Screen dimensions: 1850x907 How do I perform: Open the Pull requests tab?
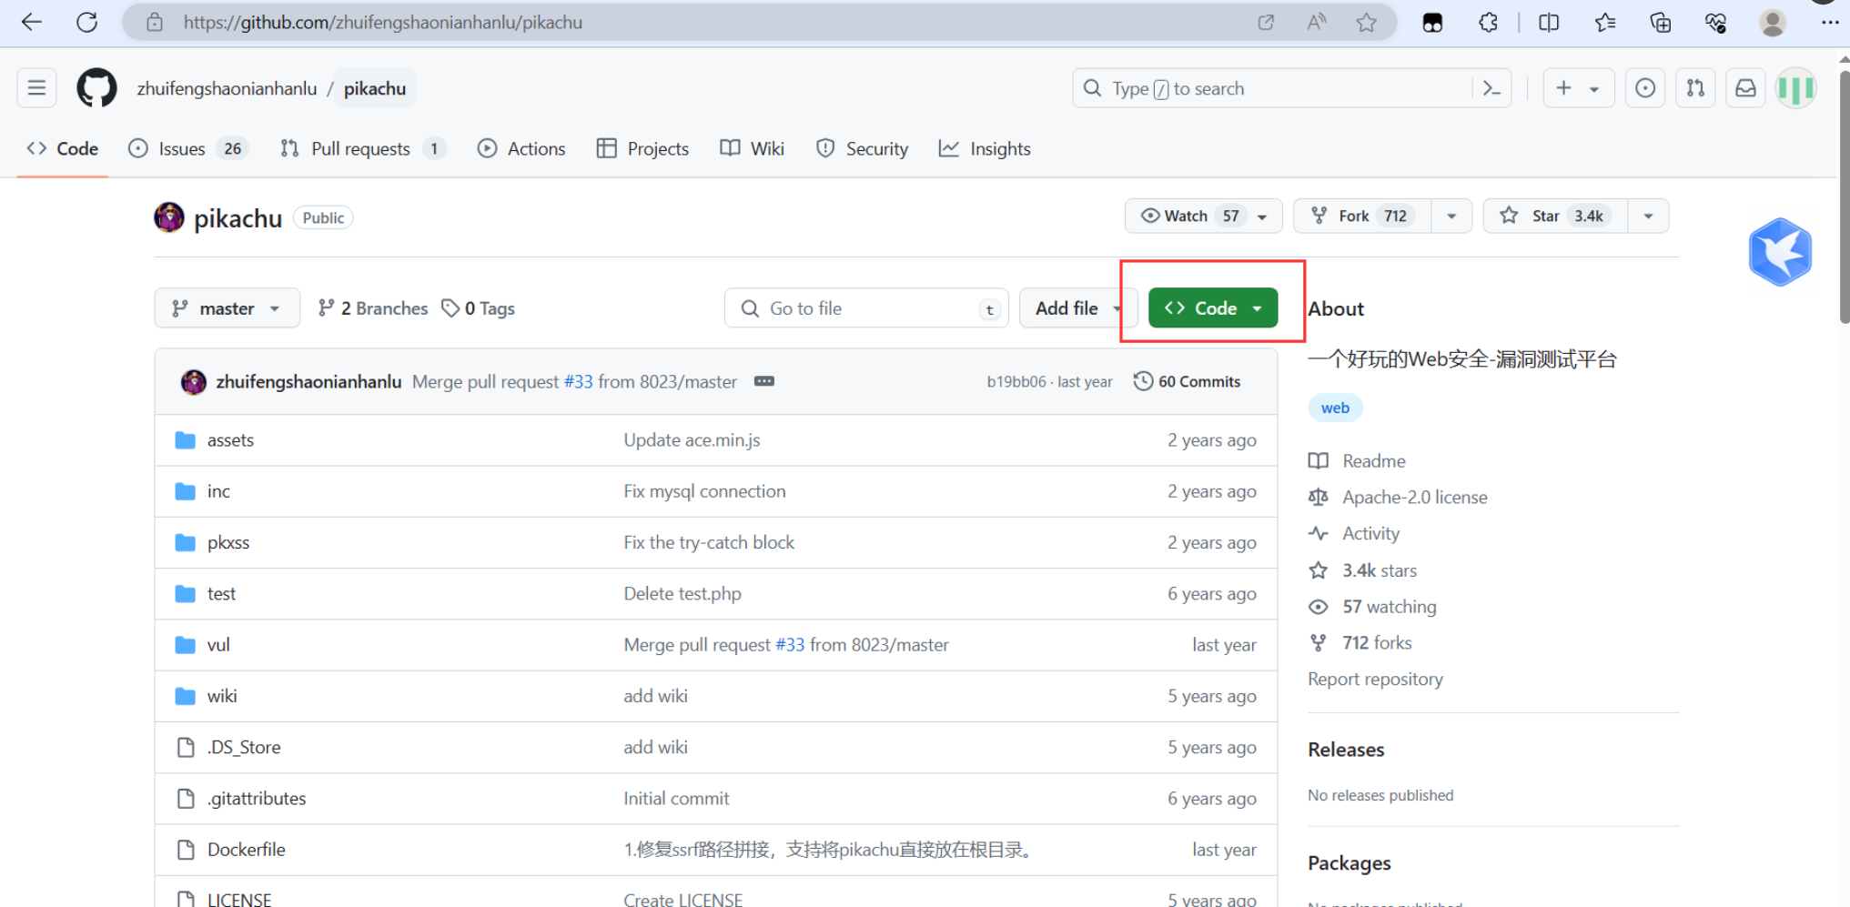(x=363, y=148)
